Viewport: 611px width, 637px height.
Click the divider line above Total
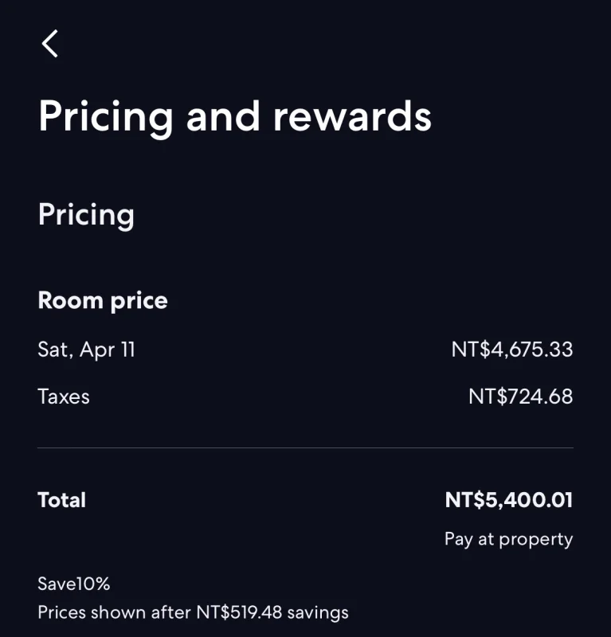(305, 448)
